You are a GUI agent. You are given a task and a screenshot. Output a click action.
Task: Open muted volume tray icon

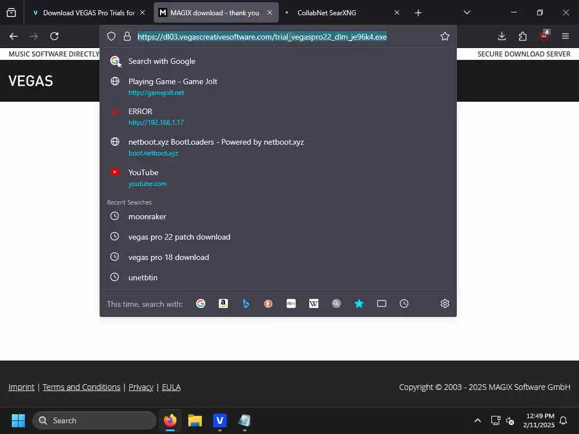pos(510,420)
